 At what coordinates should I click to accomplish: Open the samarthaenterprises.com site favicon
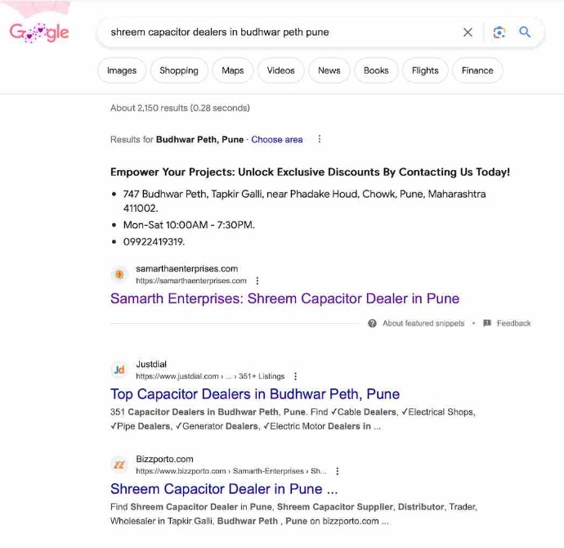[119, 275]
